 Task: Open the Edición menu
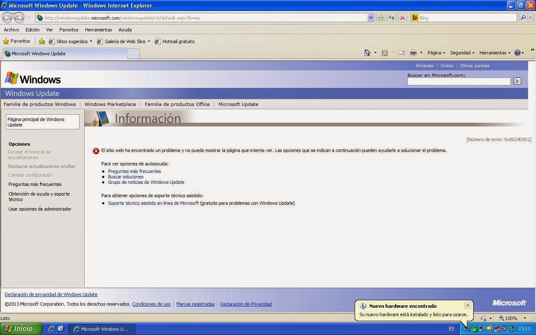[32, 30]
